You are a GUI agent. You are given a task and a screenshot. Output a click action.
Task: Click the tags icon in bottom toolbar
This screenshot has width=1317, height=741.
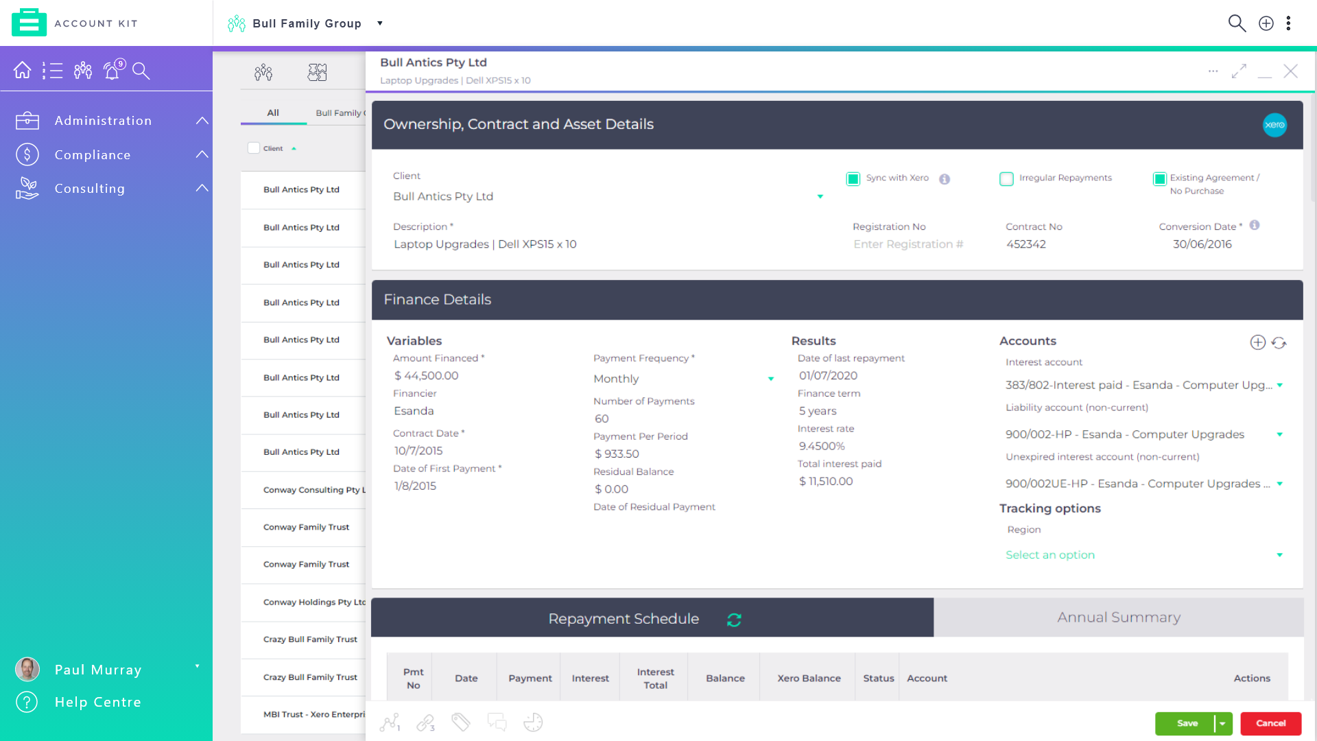click(x=460, y=722)
